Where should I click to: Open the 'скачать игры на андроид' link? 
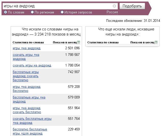click(x=32, y=65)
